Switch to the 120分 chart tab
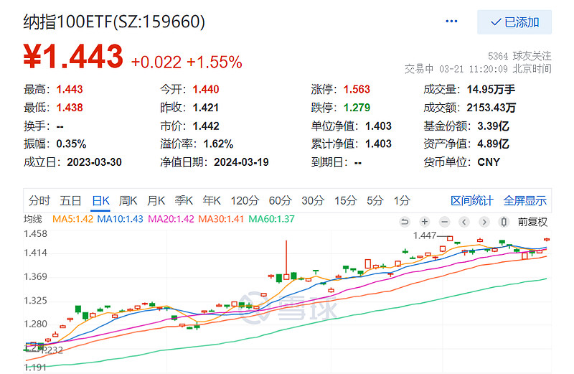Screen dimensions: 574x374 click(x=245, y=201)
